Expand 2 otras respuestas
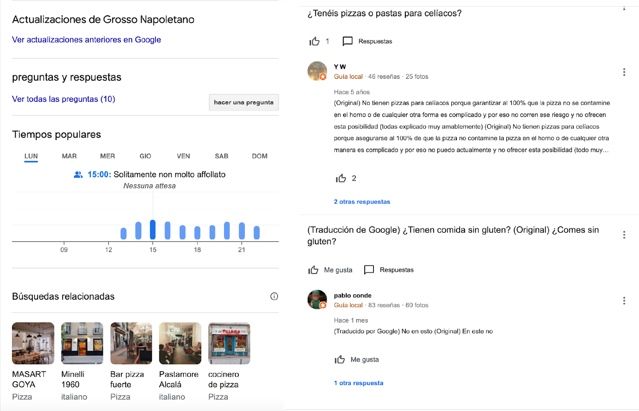The image size is (639, 411). 362,202
